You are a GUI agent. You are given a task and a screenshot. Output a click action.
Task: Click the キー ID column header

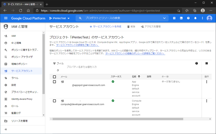tap(165, 77)
